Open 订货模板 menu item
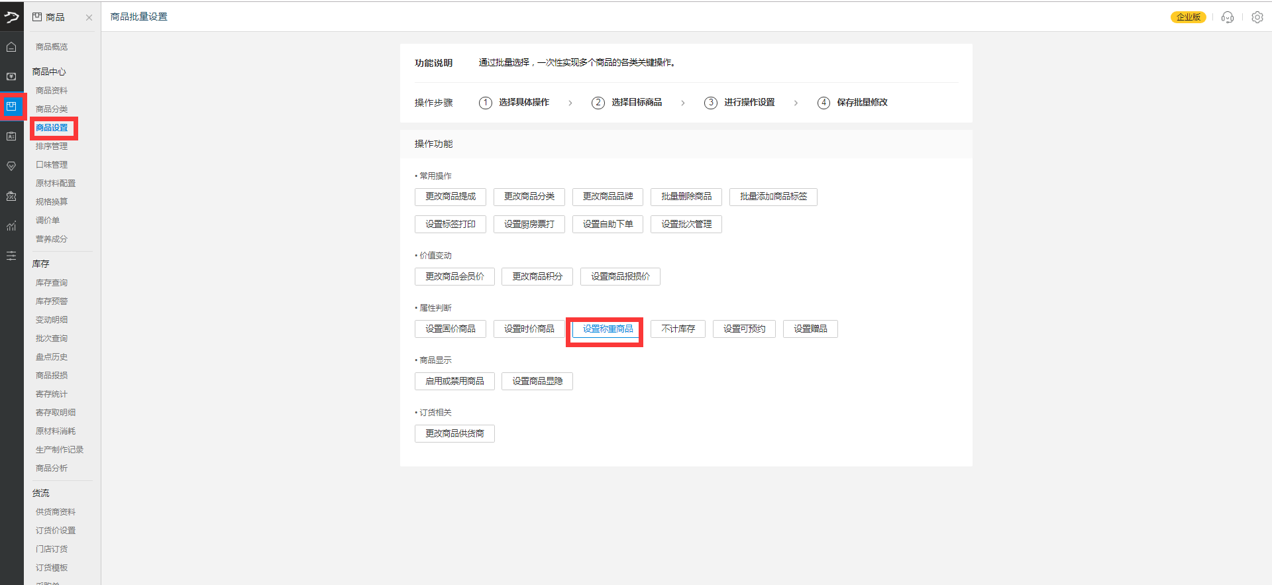Screen dimensions: 1272x585 pos(52,568)
